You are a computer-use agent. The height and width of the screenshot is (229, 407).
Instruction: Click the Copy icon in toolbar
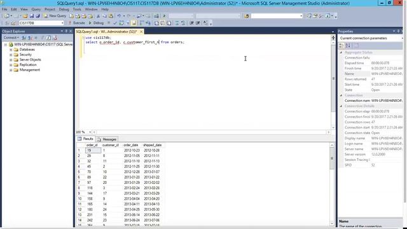[104, 16]
